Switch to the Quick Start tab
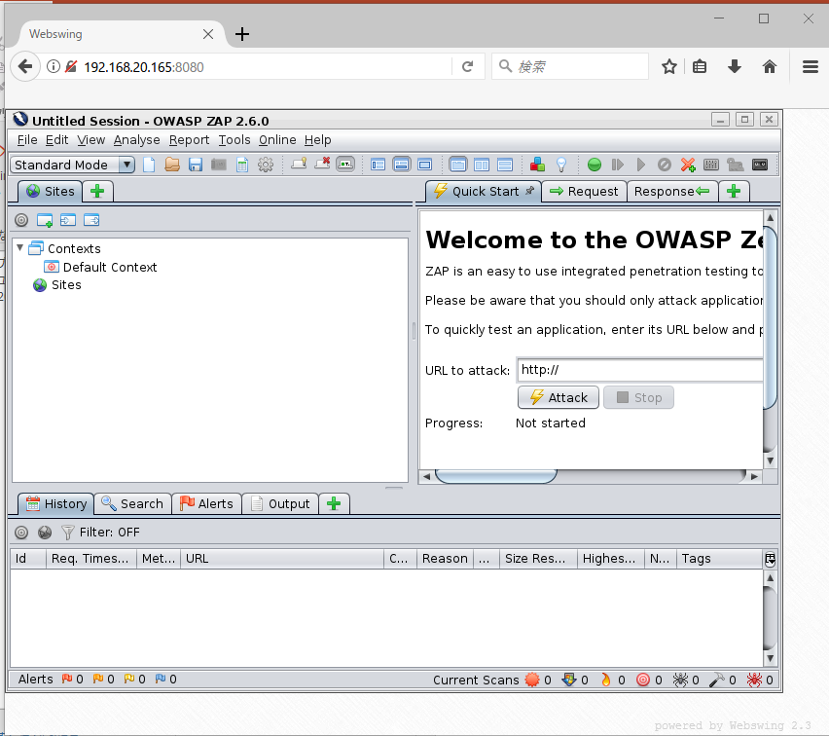 coord(484,192)
